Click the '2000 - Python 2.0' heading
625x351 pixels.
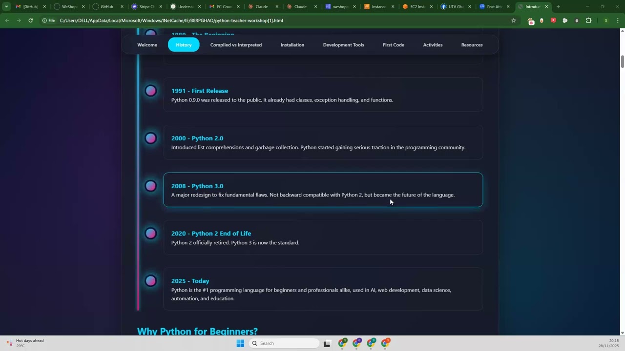point(197,138)
